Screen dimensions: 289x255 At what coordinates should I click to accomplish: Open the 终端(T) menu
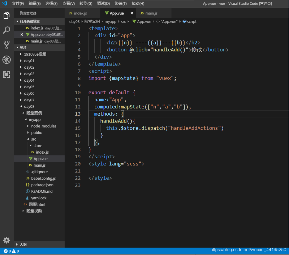[x=121, y=4]
